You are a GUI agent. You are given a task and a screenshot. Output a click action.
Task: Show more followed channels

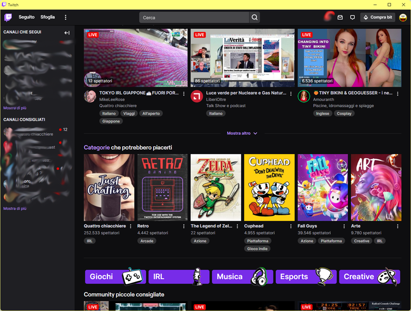[15, 108]
